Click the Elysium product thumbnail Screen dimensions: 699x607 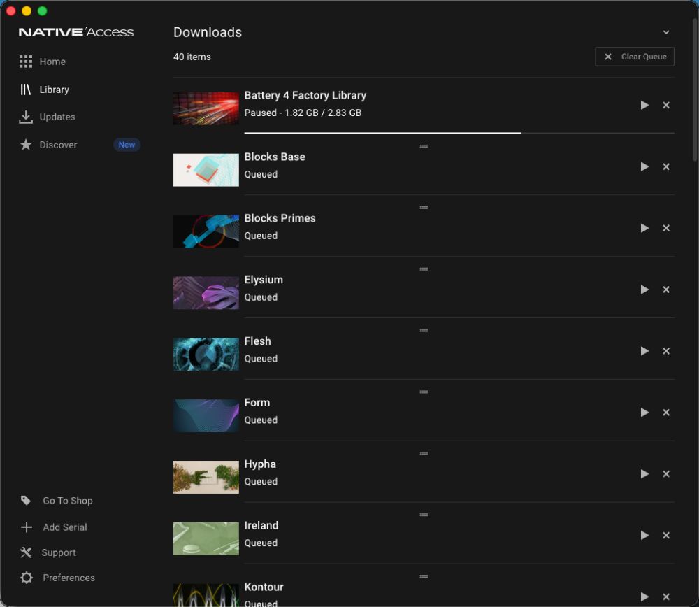pyautogui.click(x=206, y=293)
